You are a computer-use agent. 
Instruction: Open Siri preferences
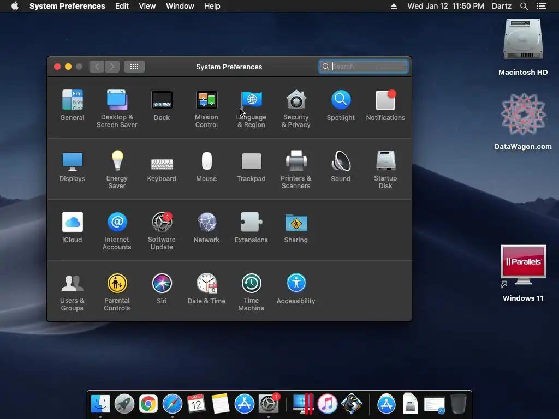click(162, 289)
